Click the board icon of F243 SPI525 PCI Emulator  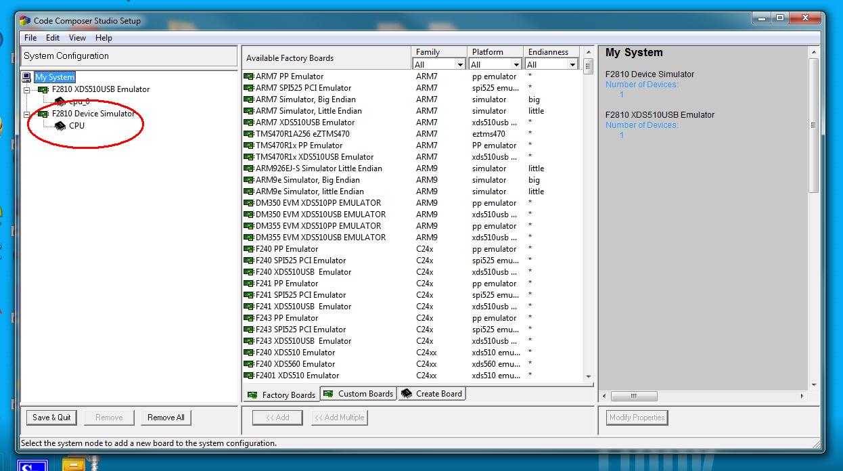click(248, 330)
